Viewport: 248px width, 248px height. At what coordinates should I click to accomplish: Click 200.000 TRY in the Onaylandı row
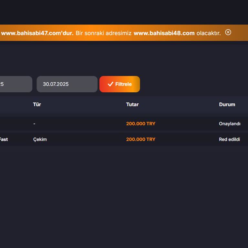coord(140,124)
